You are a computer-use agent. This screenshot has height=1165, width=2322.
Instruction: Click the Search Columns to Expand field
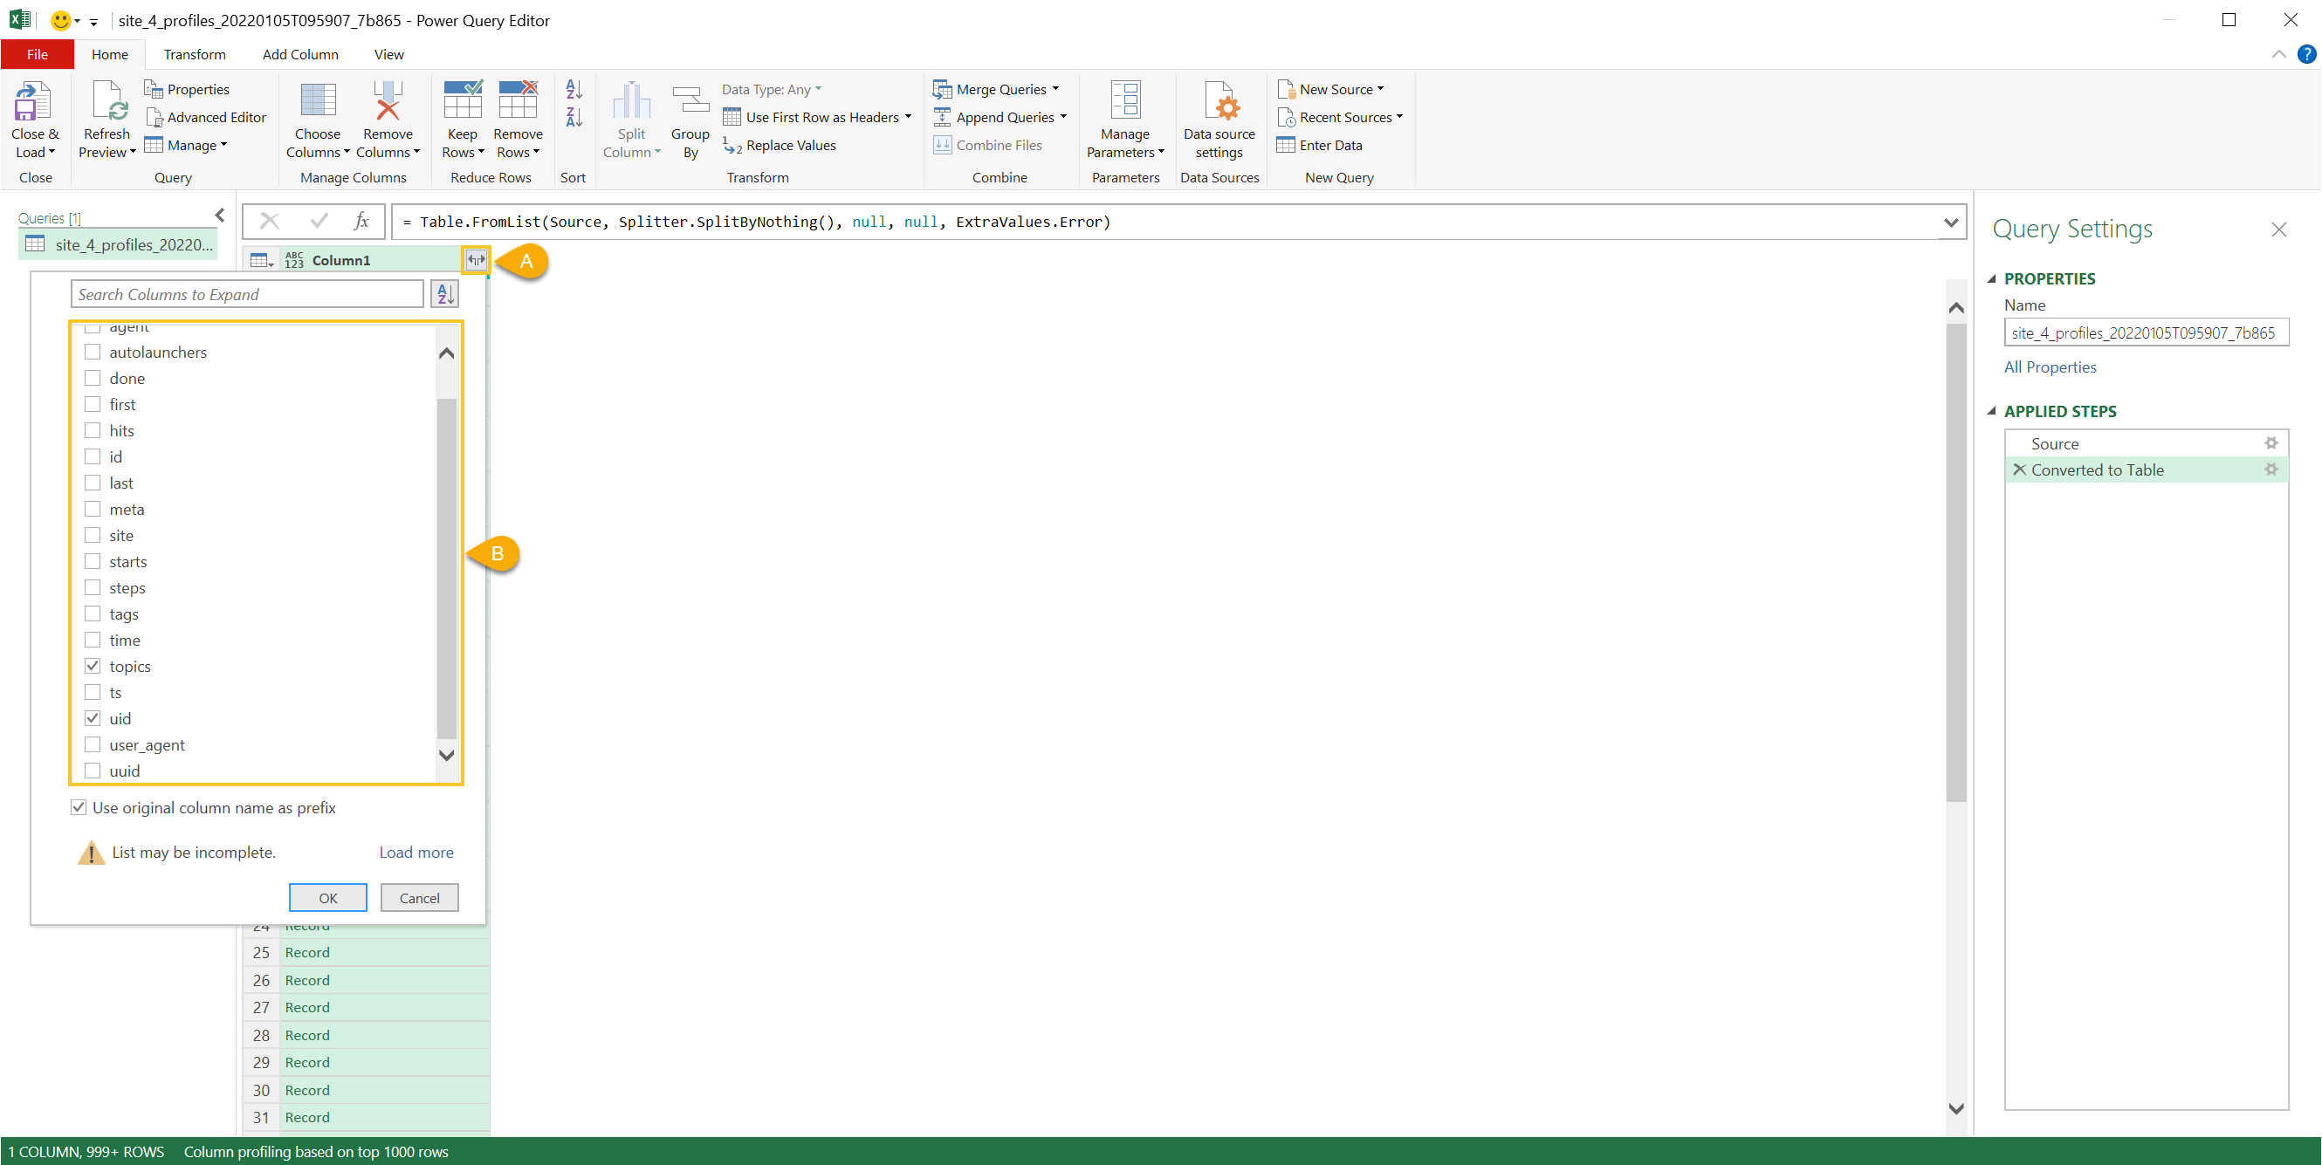246,294
